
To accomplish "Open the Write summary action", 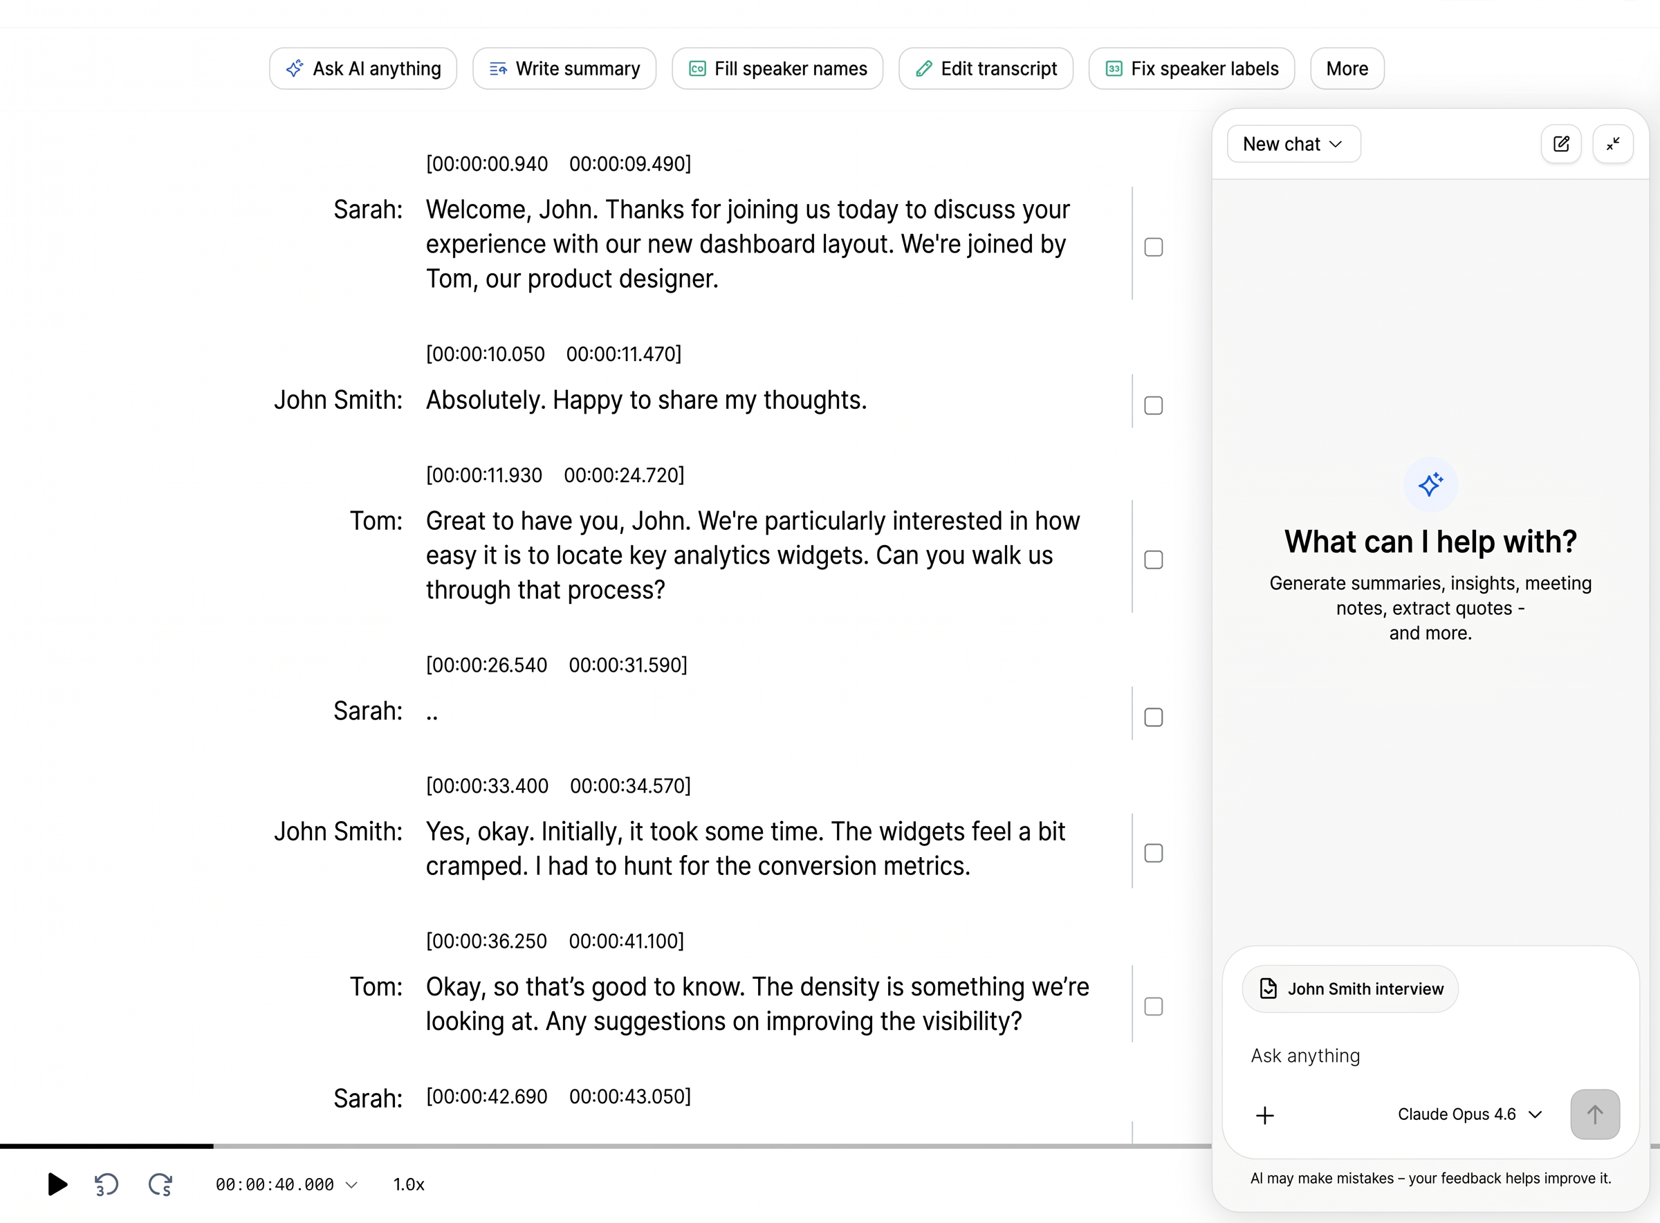I will click(x=564, y=69).
